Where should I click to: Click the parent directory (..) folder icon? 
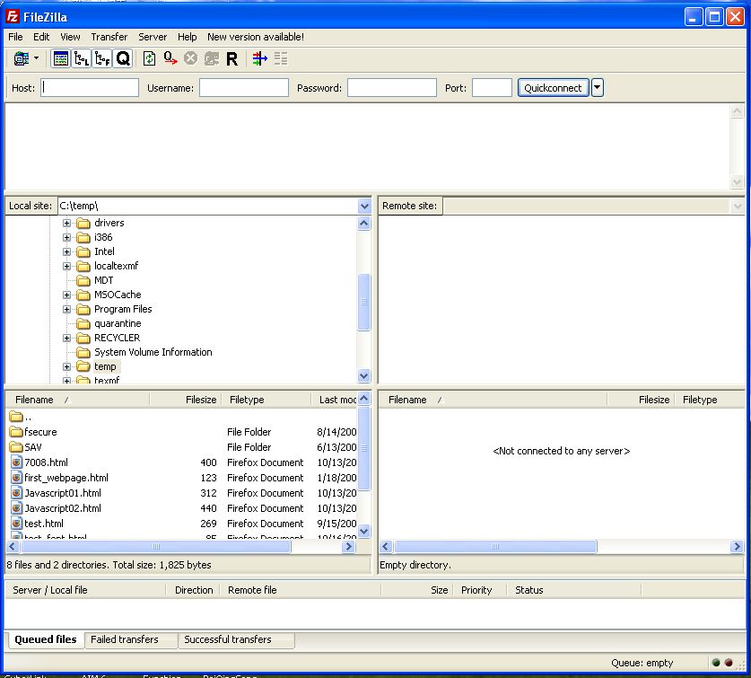coord(16,417)
